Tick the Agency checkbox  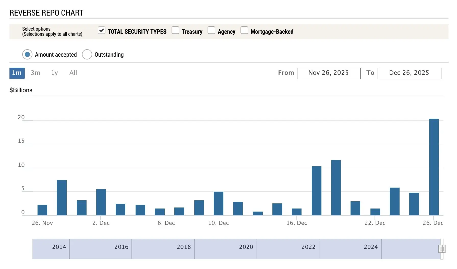pos(211,30)
